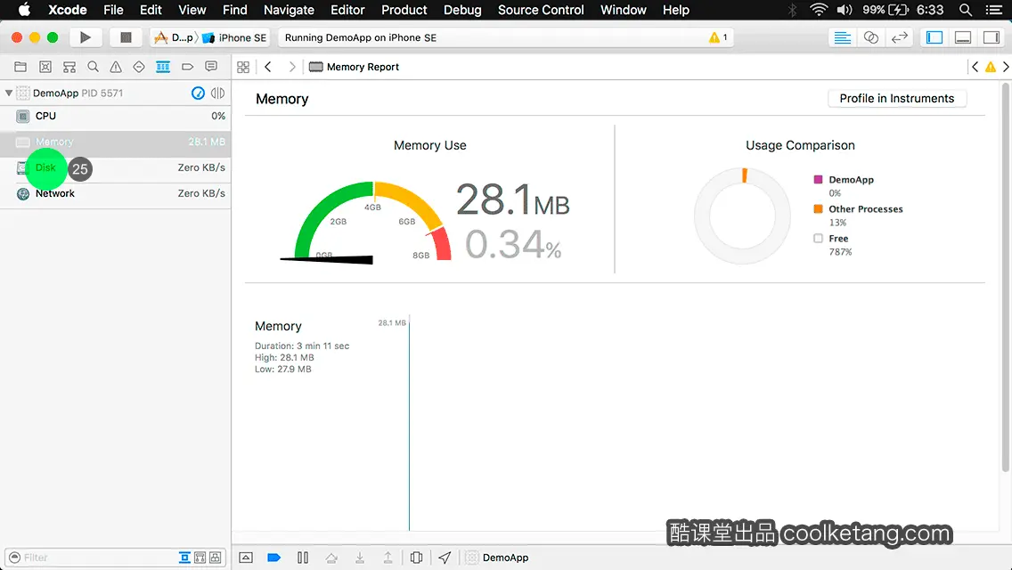The height and width of the screenshot is (570, 1012).
Task: Click Profile in Instruments button
Action: coord(896,98)
